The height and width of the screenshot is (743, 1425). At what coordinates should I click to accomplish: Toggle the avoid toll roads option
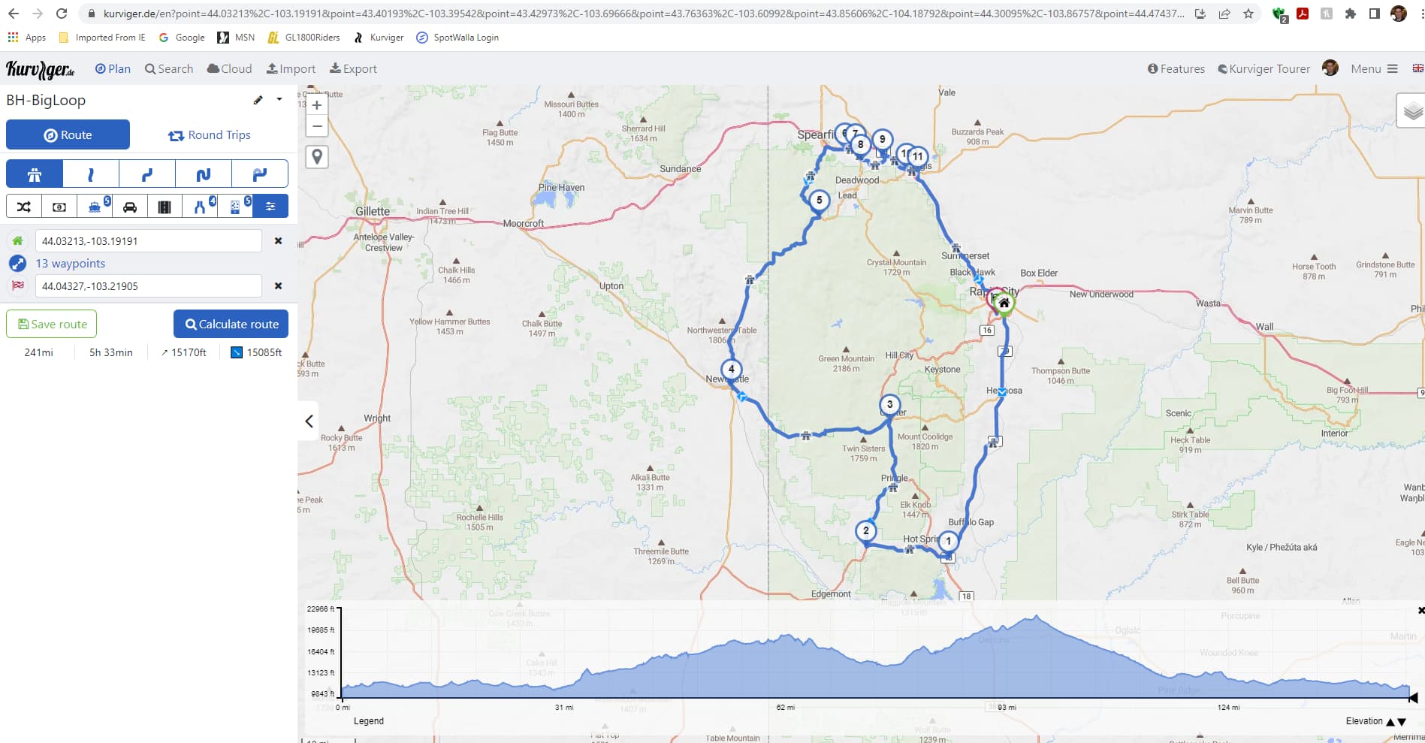pos(59,207)
